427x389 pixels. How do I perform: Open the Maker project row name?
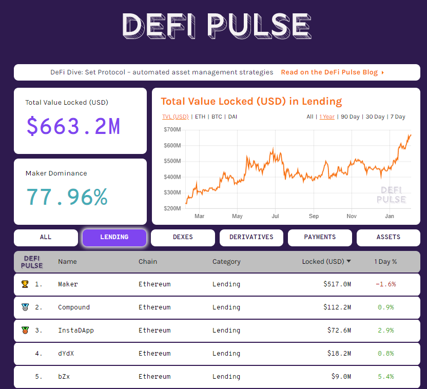[68, 284]
